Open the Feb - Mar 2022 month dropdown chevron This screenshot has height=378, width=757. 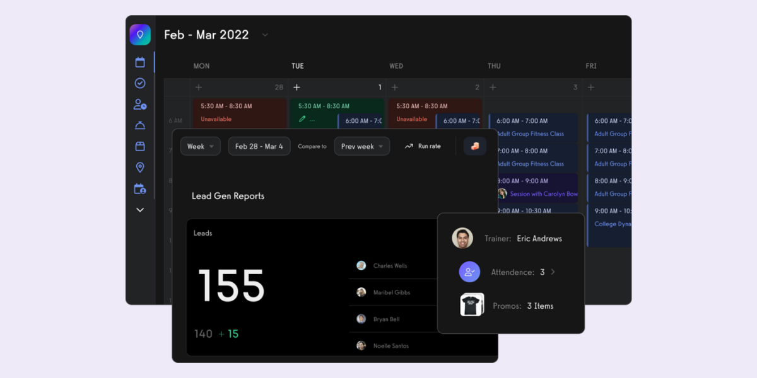coord(265,35)
